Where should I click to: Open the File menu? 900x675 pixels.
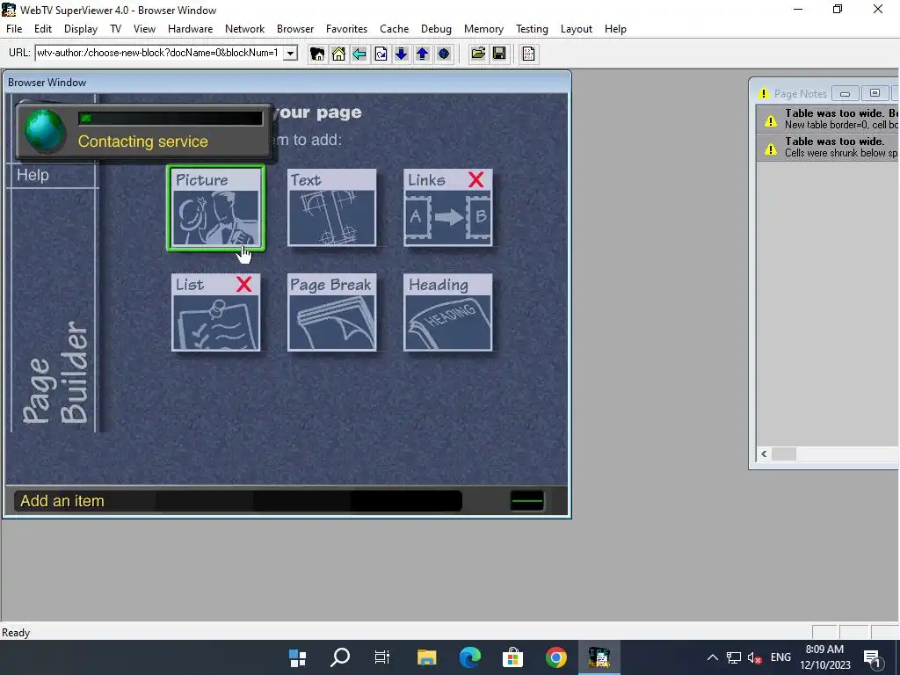pyautogui.click(x=14, y=29)
